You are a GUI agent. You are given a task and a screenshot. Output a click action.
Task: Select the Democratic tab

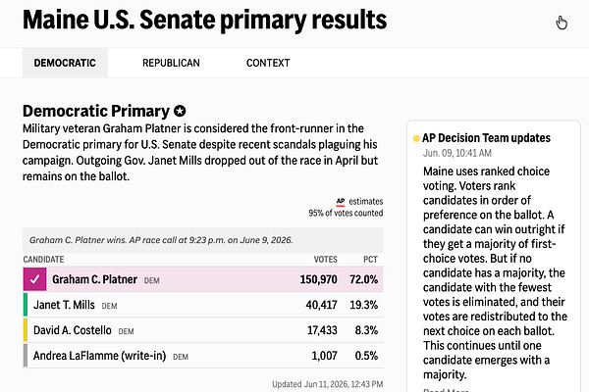pyautogui.click(x=65, y=63)
